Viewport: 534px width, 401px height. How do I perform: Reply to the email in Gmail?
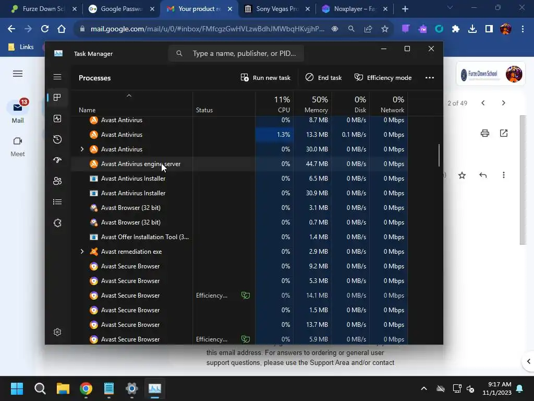pos(482,175)
